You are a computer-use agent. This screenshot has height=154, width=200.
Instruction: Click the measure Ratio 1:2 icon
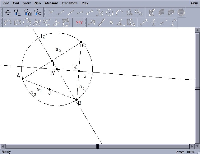[x=47, y=23]
